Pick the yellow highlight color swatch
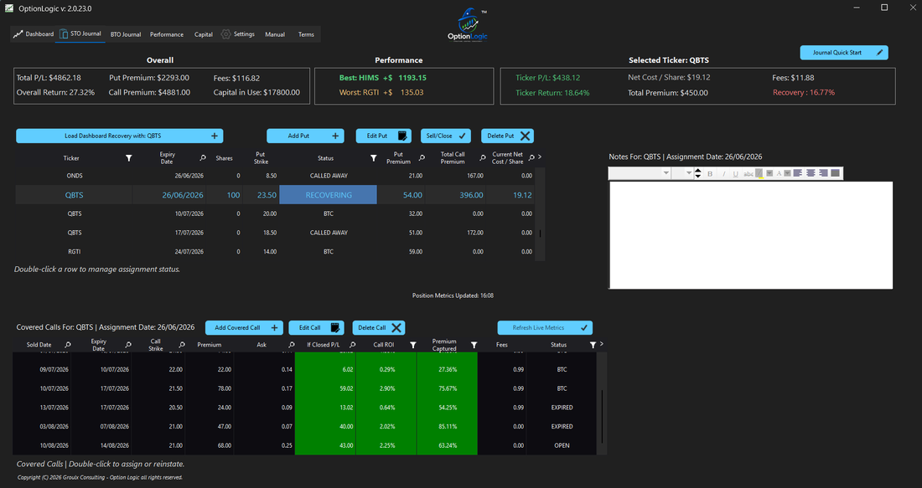The width and height of the screenshot is (922, 488). (759, 173)
